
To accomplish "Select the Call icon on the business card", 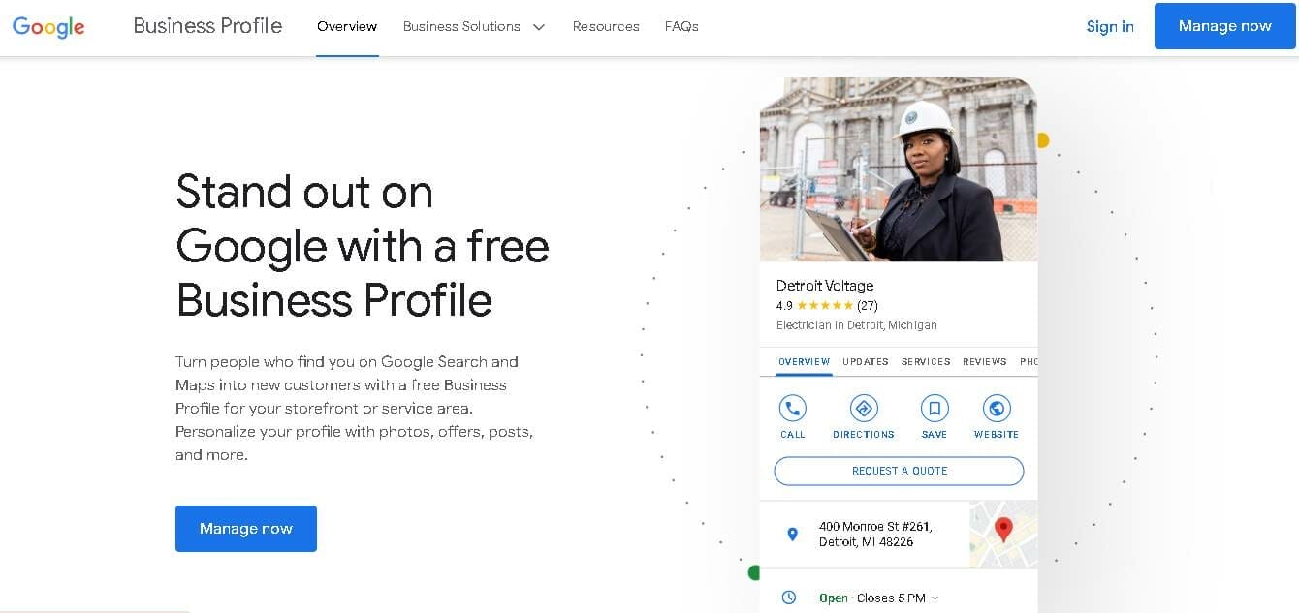I will click(792, 408).
